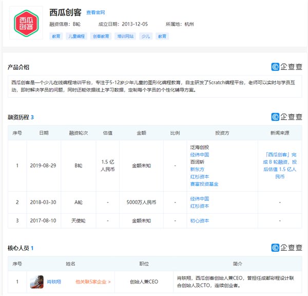Open 肖轶翔 profile name link
The height and width of the screenshot is (296, 308).
[54, 282]
